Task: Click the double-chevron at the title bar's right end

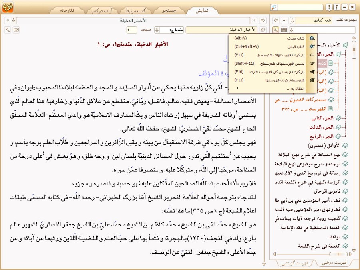Action: point(253,20)
